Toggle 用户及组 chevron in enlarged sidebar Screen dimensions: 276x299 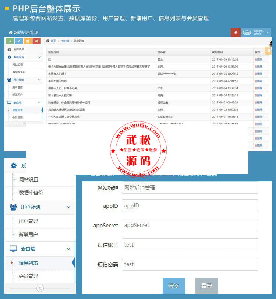[68, 207]
